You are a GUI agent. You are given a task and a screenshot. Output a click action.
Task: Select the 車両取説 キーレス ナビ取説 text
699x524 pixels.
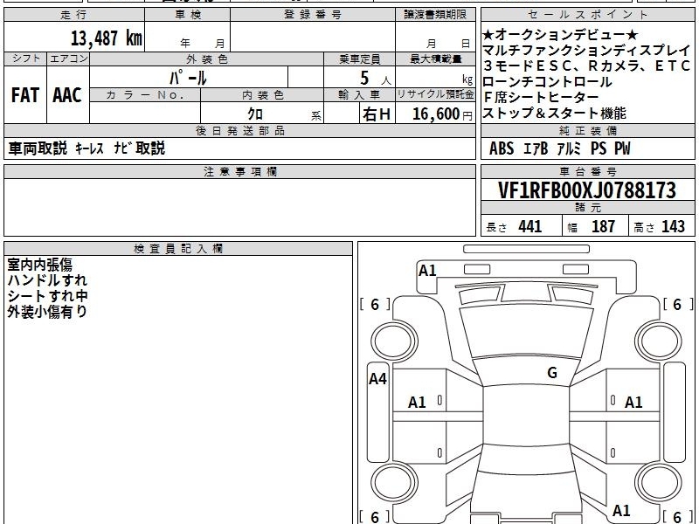pos(87,148)
